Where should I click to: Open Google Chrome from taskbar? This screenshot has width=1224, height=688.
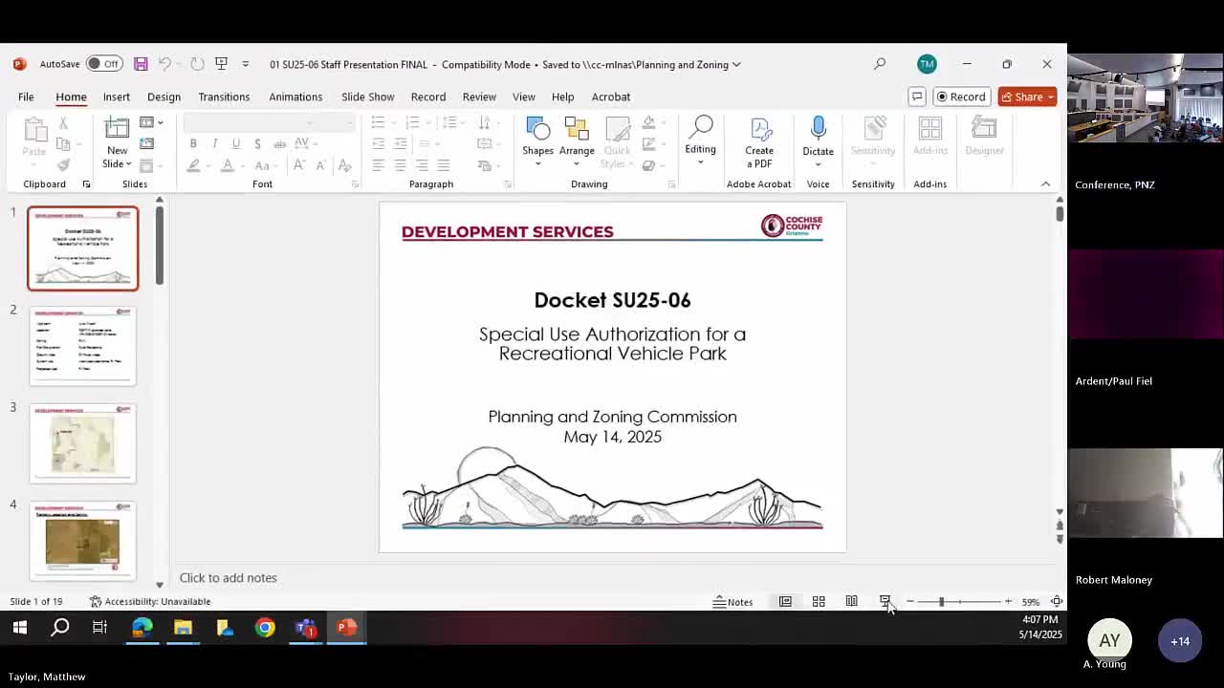pyautogui.click(x=265, y=628)
